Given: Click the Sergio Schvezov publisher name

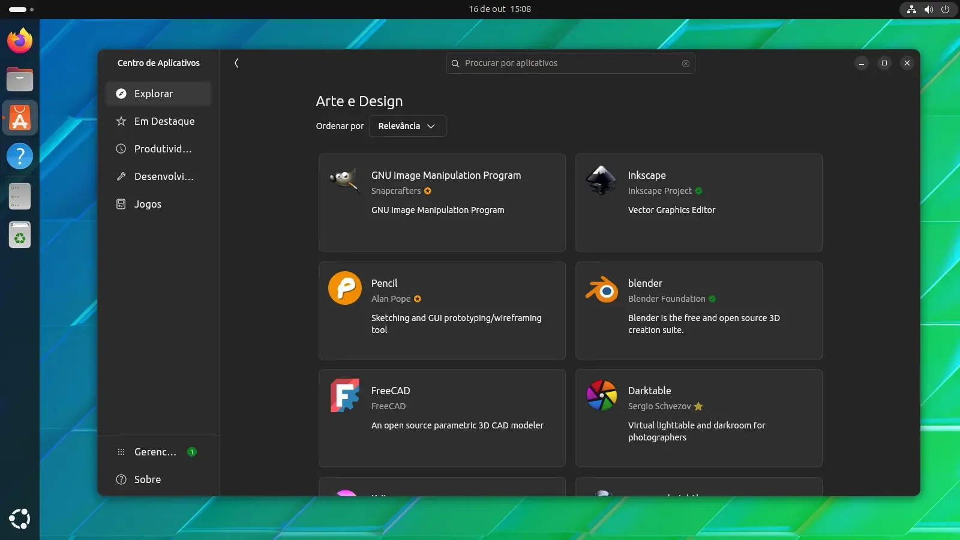Looking at the screenshot, I should coord(659,406).
